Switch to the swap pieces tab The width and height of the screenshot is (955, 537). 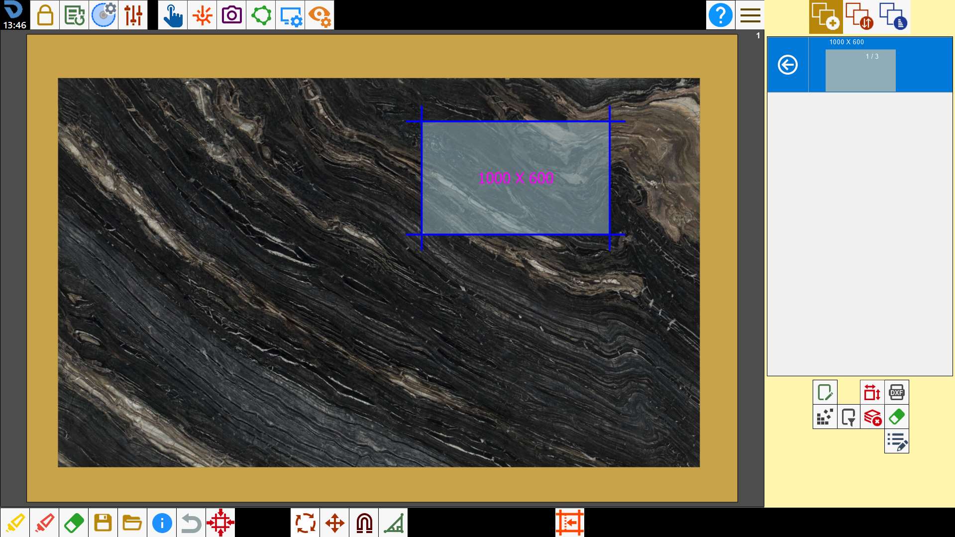(859, 16)
